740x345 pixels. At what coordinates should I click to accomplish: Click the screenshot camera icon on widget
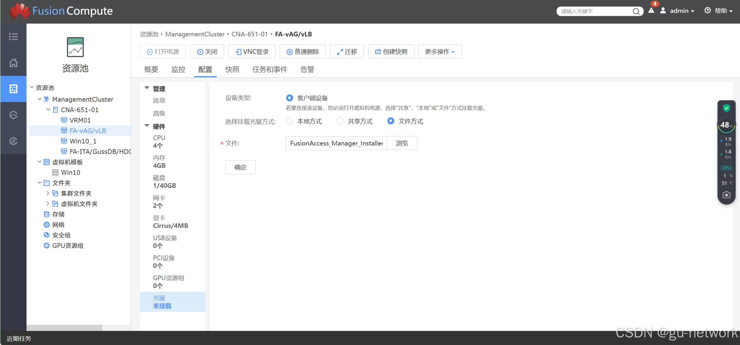click(726, 195)
